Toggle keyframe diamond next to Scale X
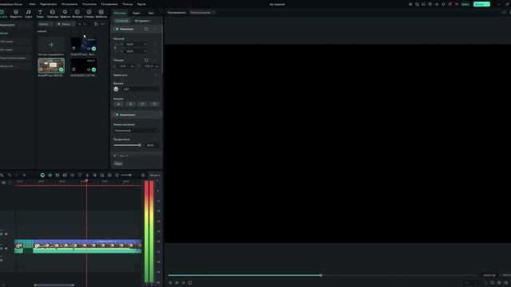The image size is (511, 287). pyautogui.click(x=155, y=45)
